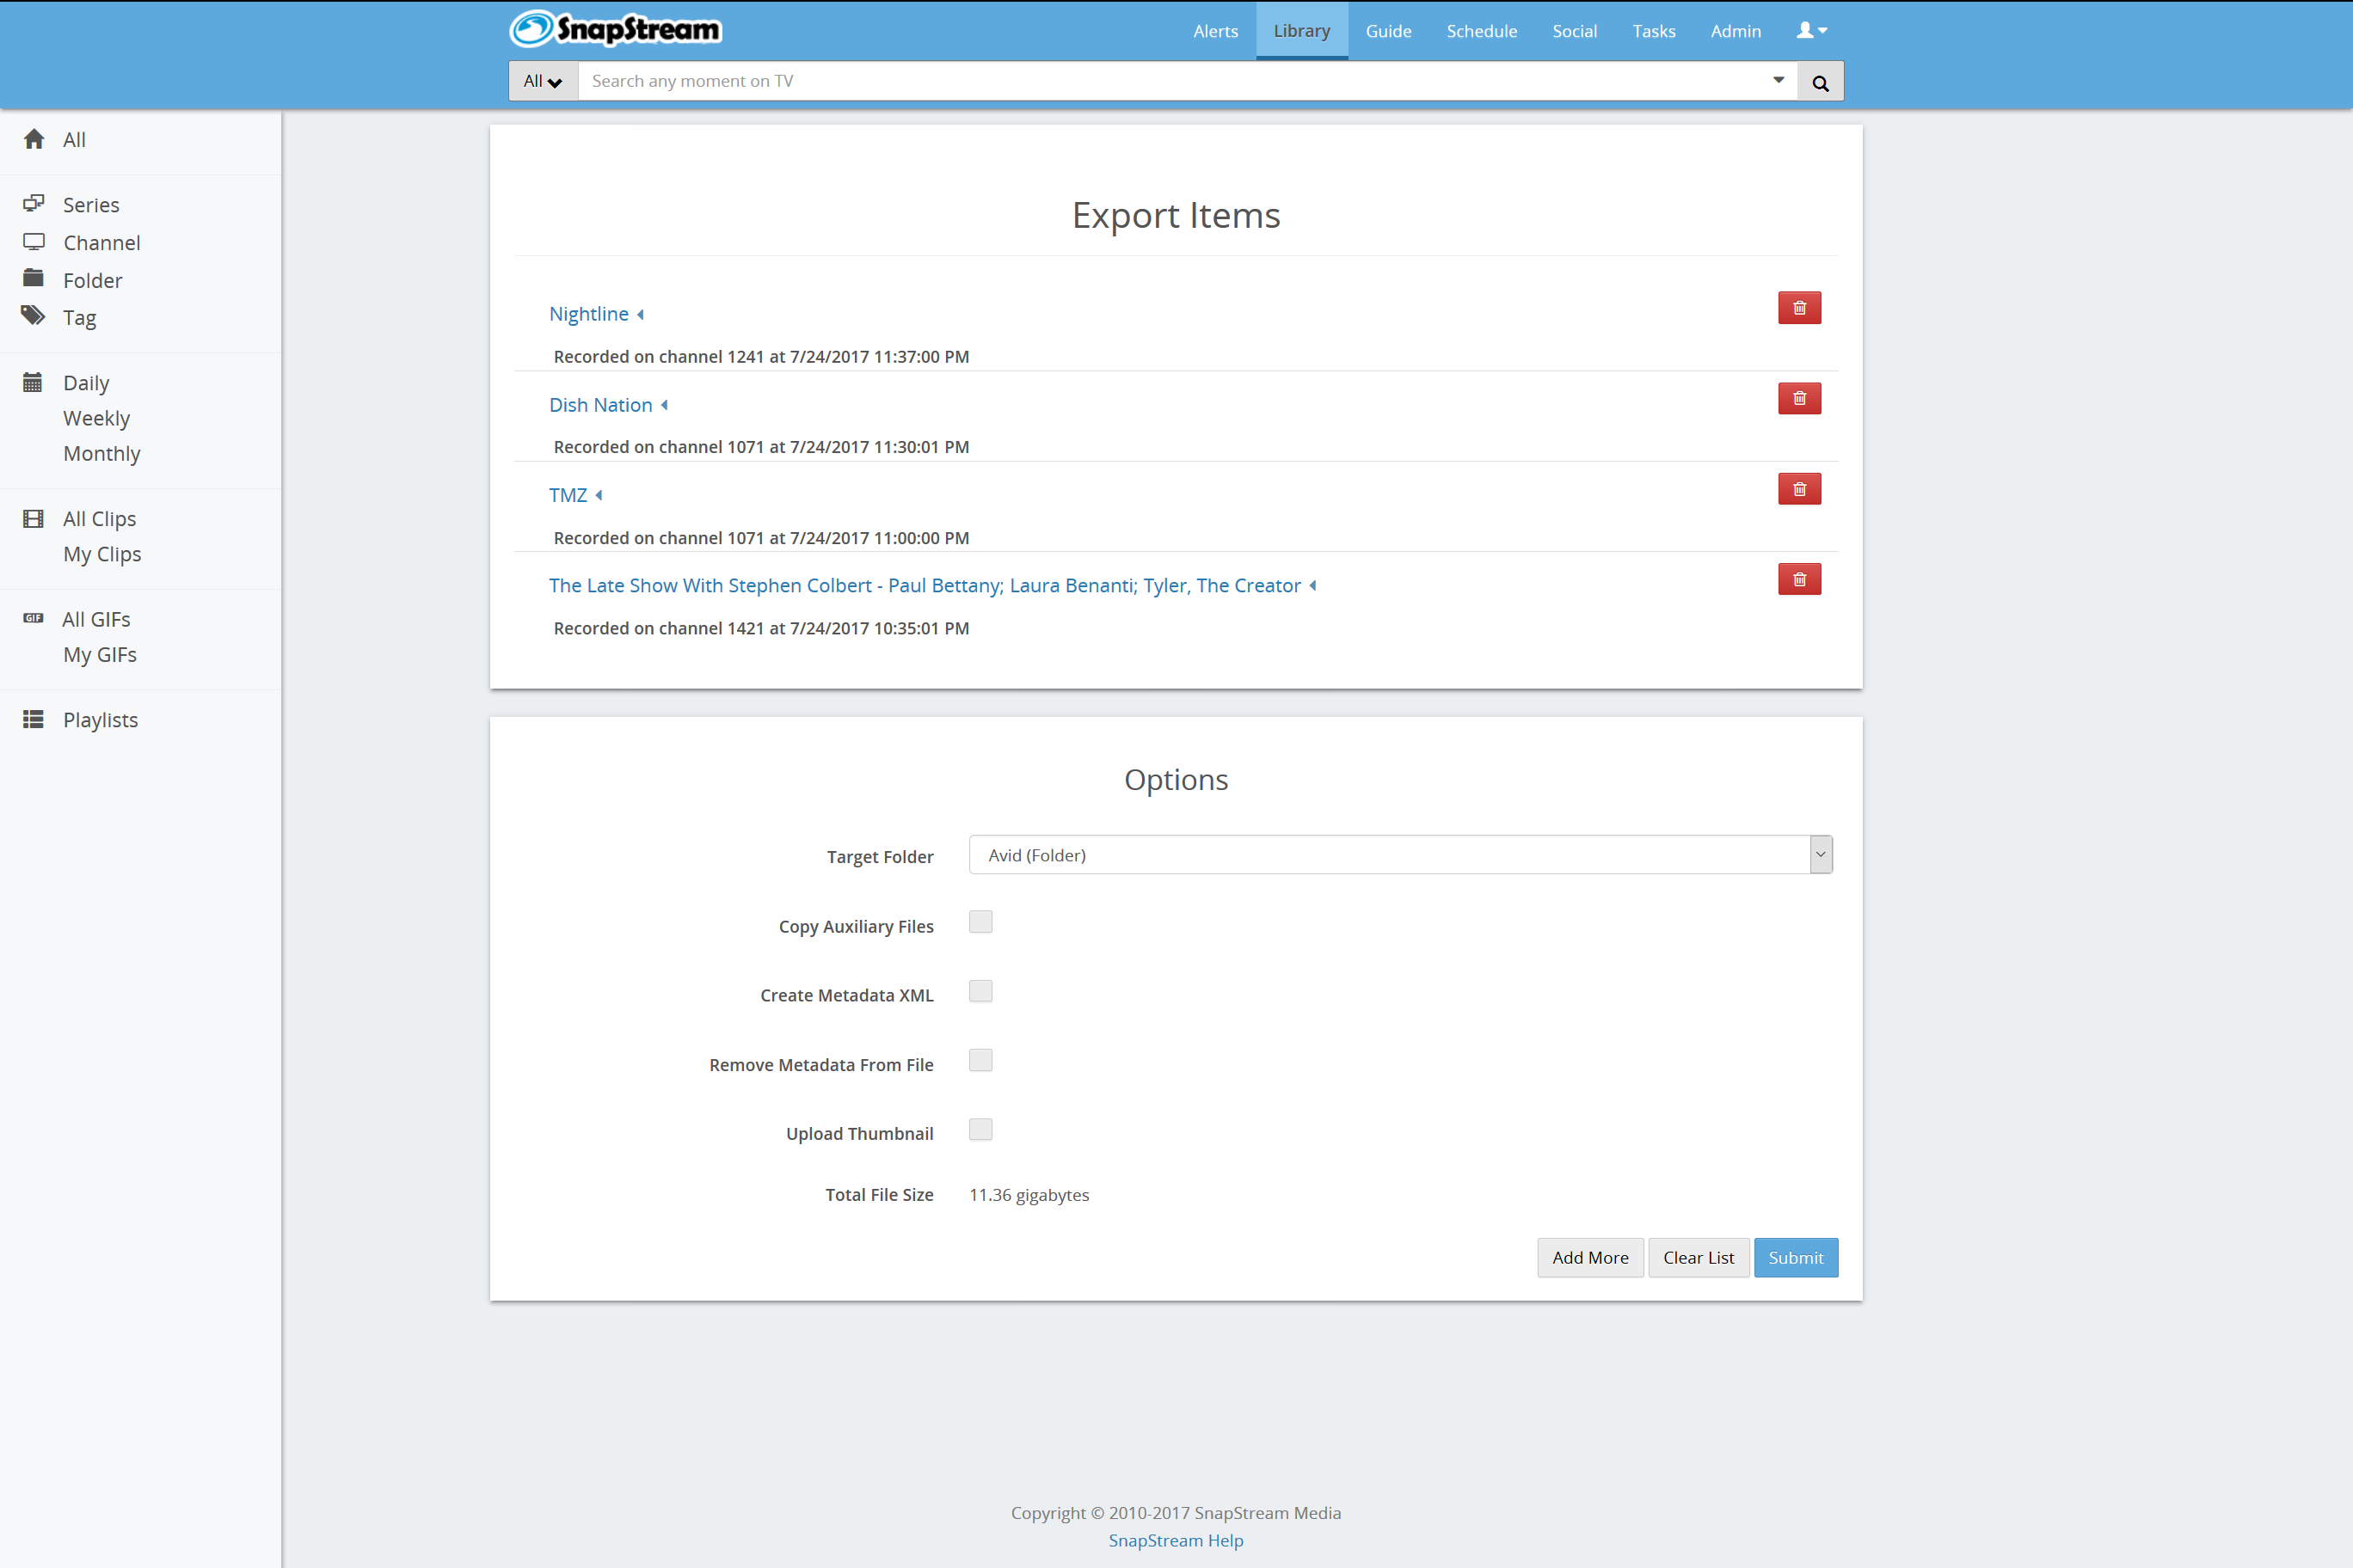Open the Social tab

[1575, 31]
